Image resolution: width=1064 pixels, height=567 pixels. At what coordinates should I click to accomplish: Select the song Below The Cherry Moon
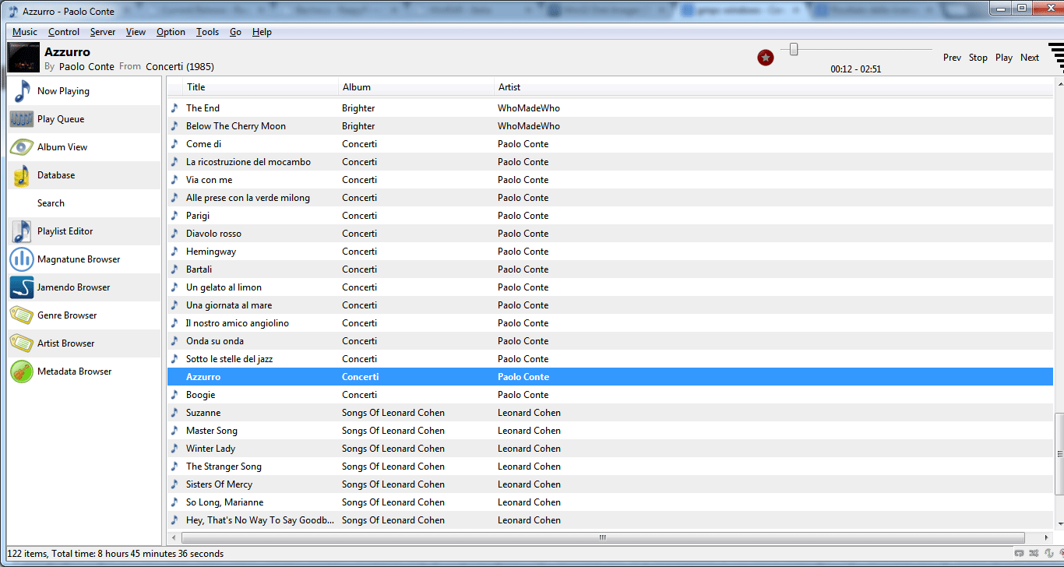click(611, 126)
